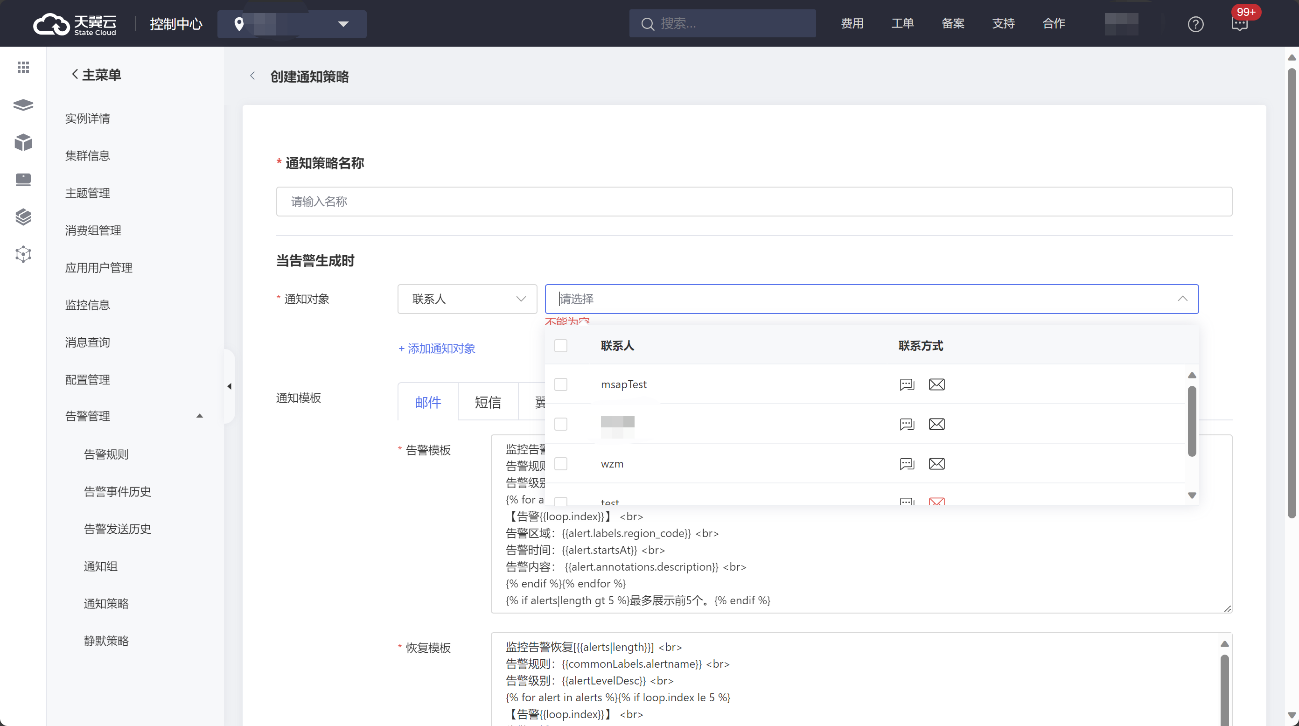Click the top search box
Screen dimensions: 1299x726
coord(722,23)
